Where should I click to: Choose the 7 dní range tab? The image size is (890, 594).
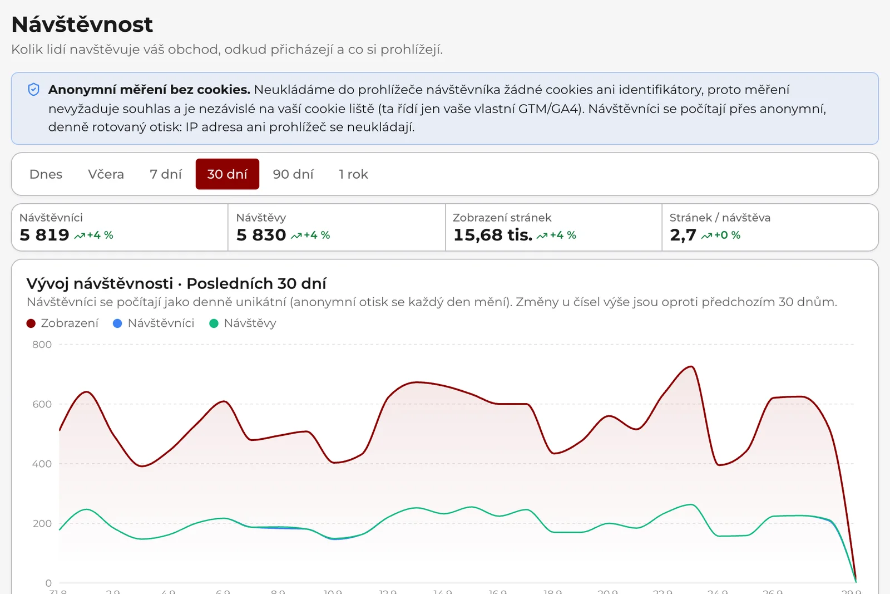(166, 174)
